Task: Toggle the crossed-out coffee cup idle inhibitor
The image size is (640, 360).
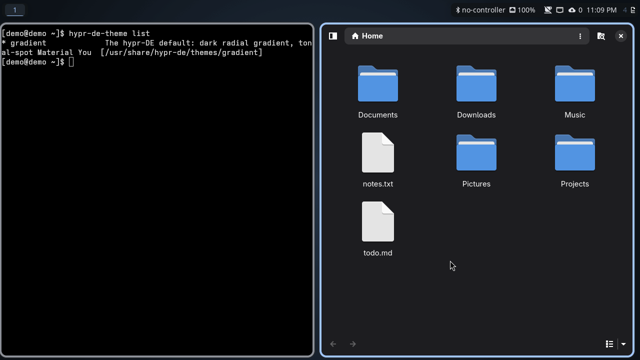Action: coord(548,10)
